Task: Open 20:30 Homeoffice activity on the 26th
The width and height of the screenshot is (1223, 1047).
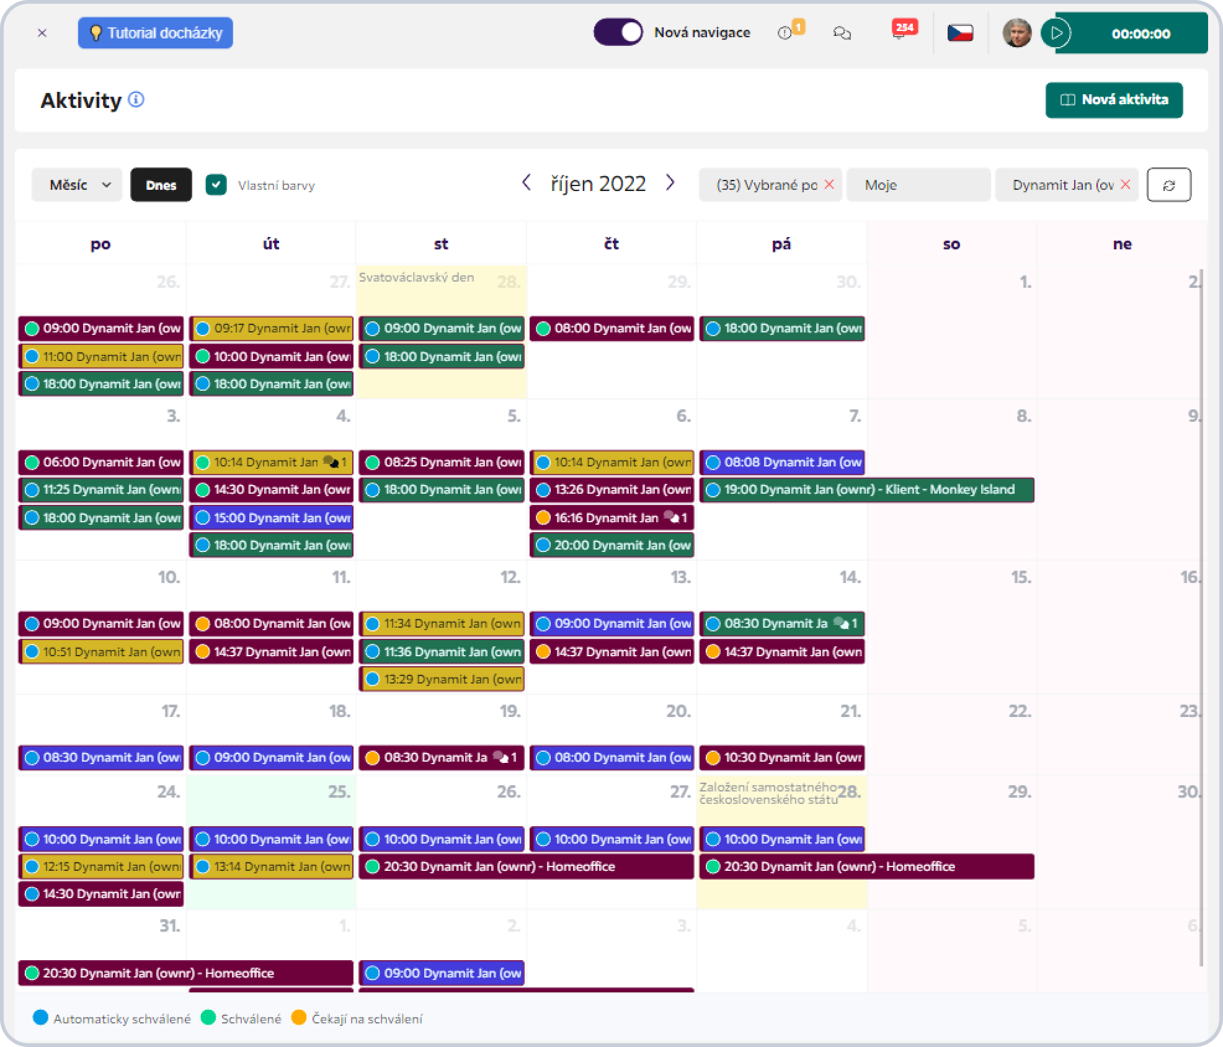Action: (527, 867)
